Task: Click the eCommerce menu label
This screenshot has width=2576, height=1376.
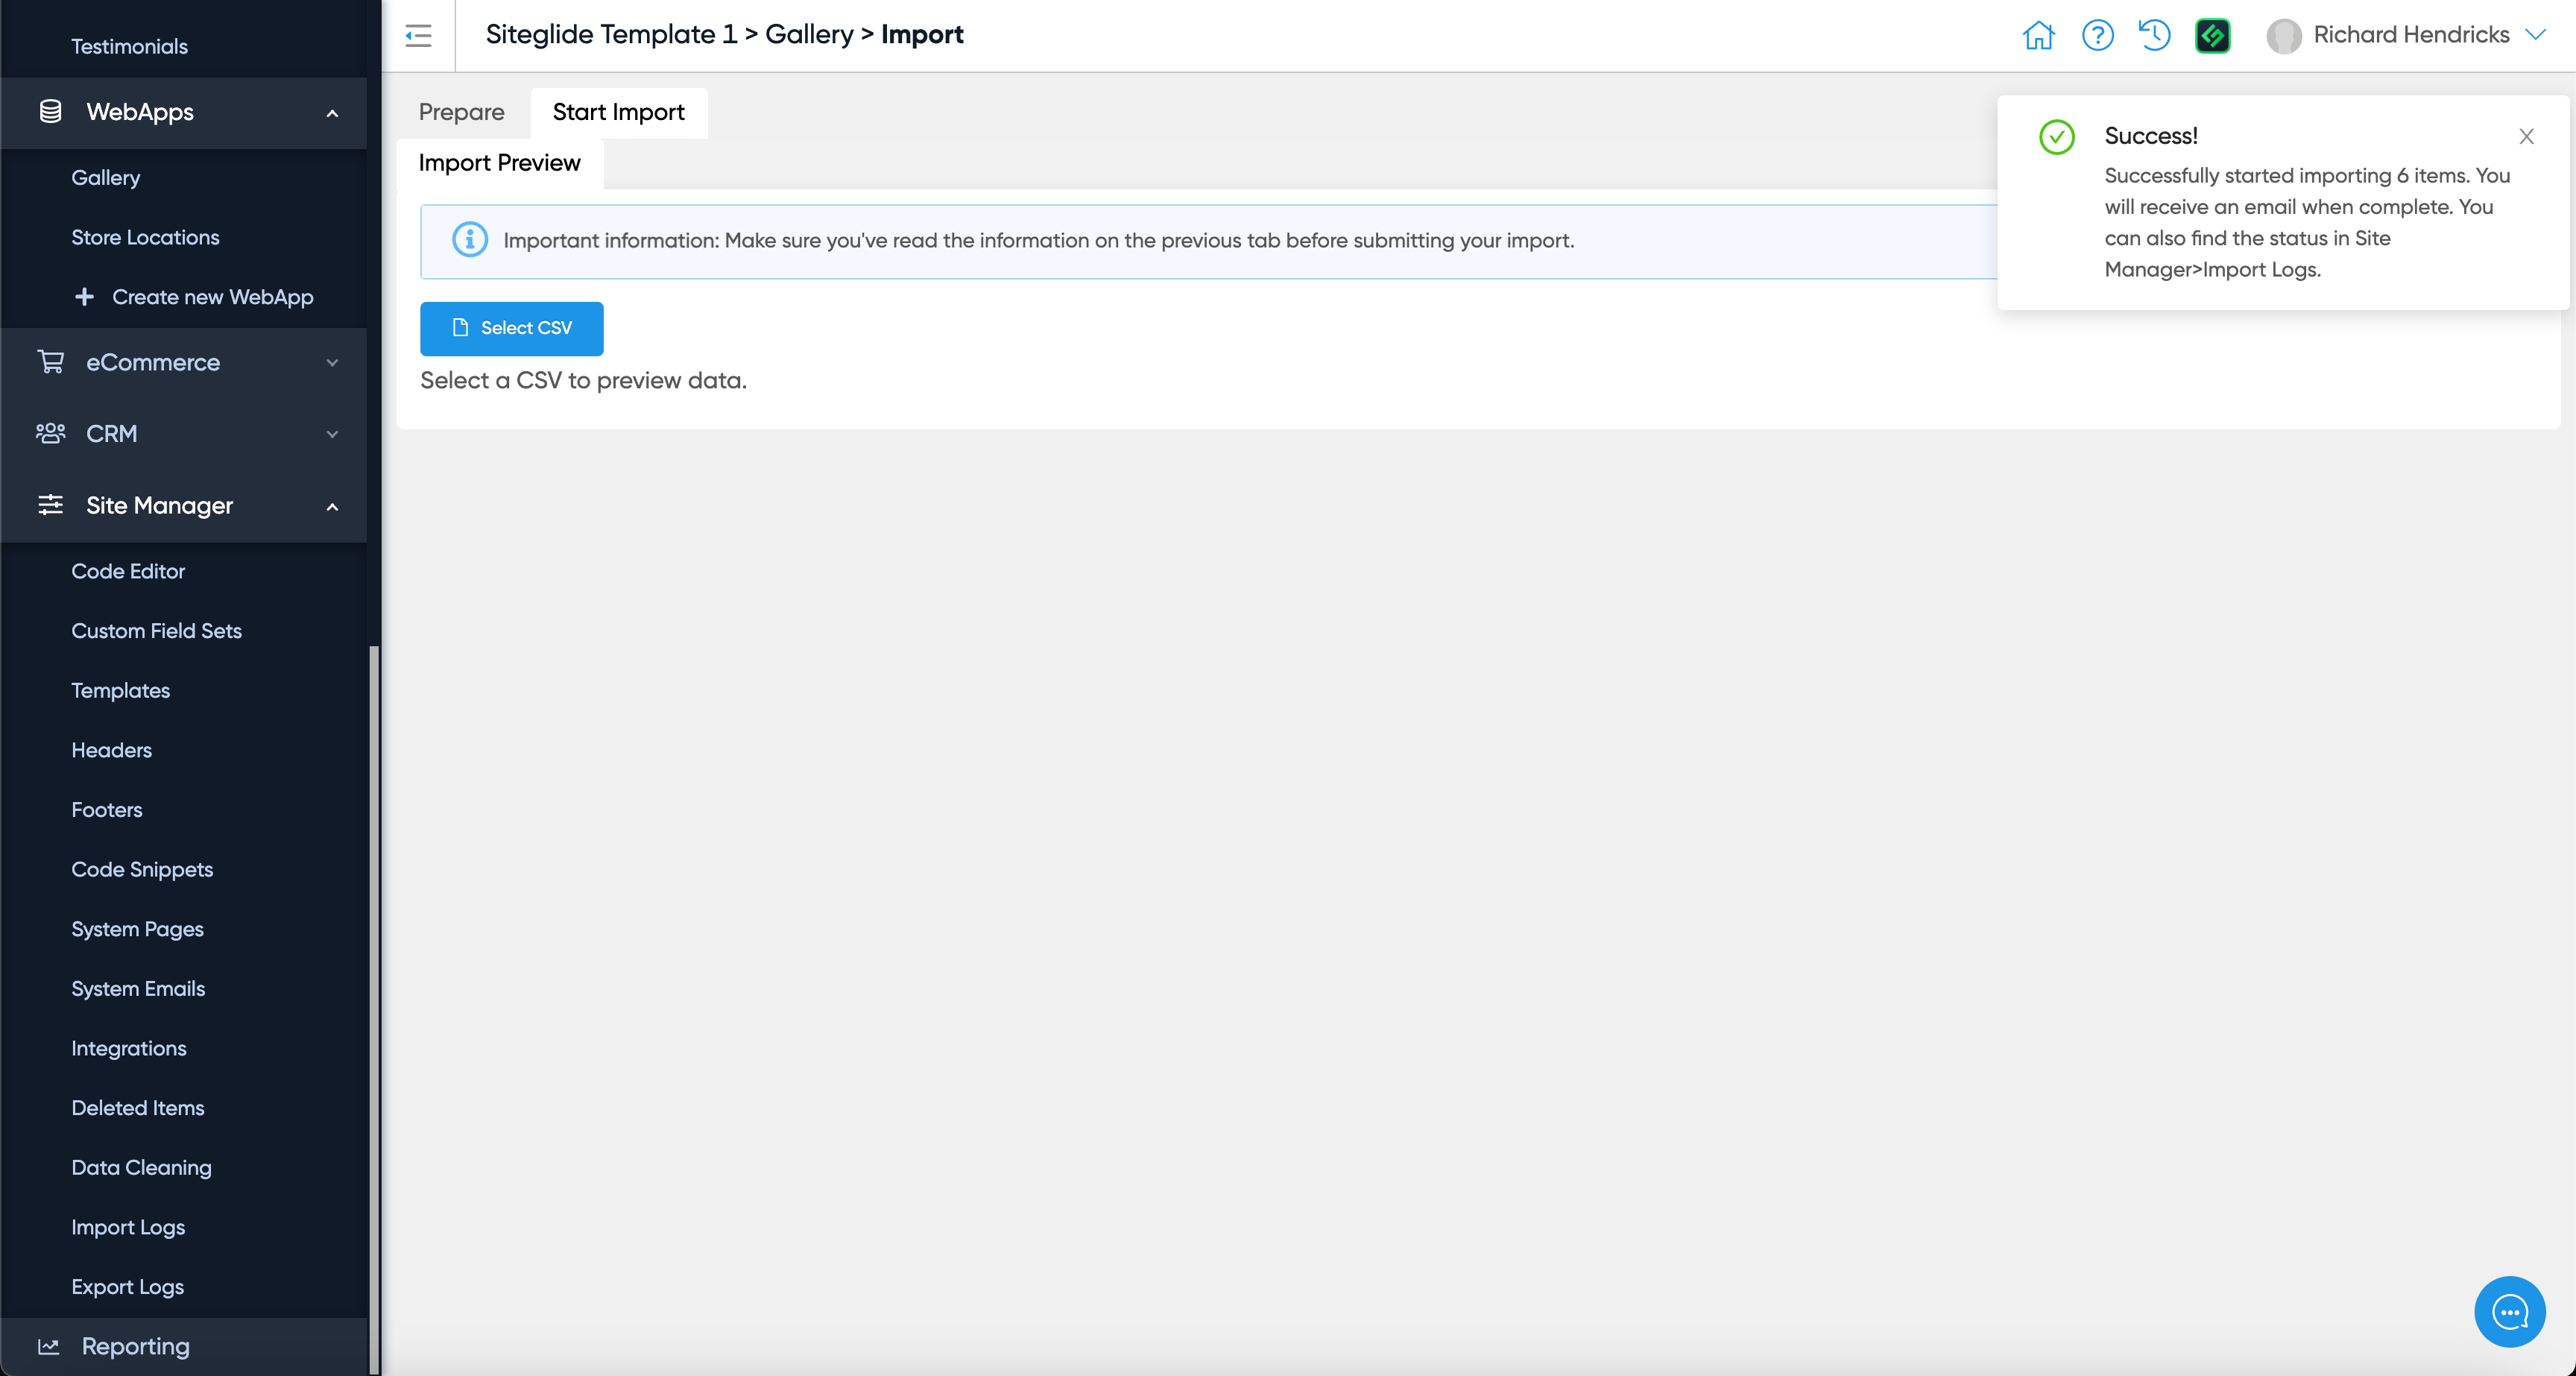Action: click(x=153, y=362)
